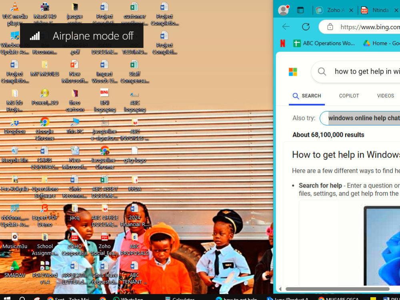The image size is (400, 300).
Task: Select the SEARCH tab on Bing
Action: tap(307, 96)
